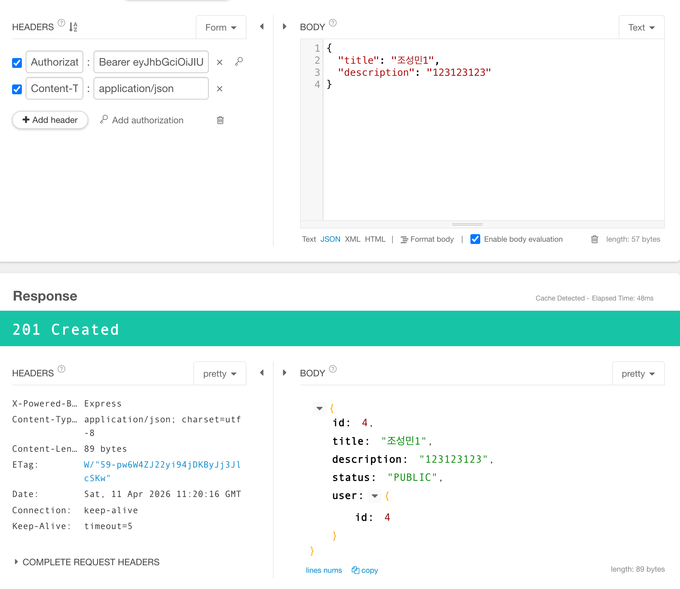Screen dimensions: 680x589
Task: Open the headers Form dropdown
Action: 221,28
